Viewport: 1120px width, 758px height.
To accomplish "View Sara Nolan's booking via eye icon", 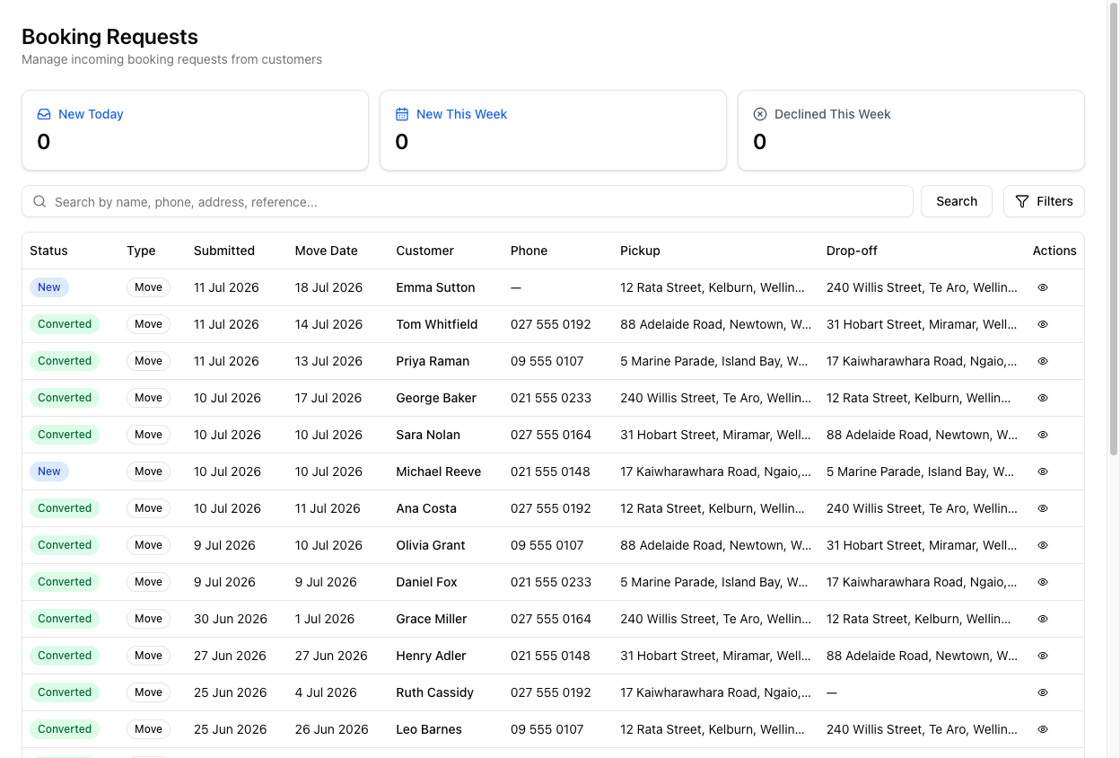I will (x=1043, y=435).
